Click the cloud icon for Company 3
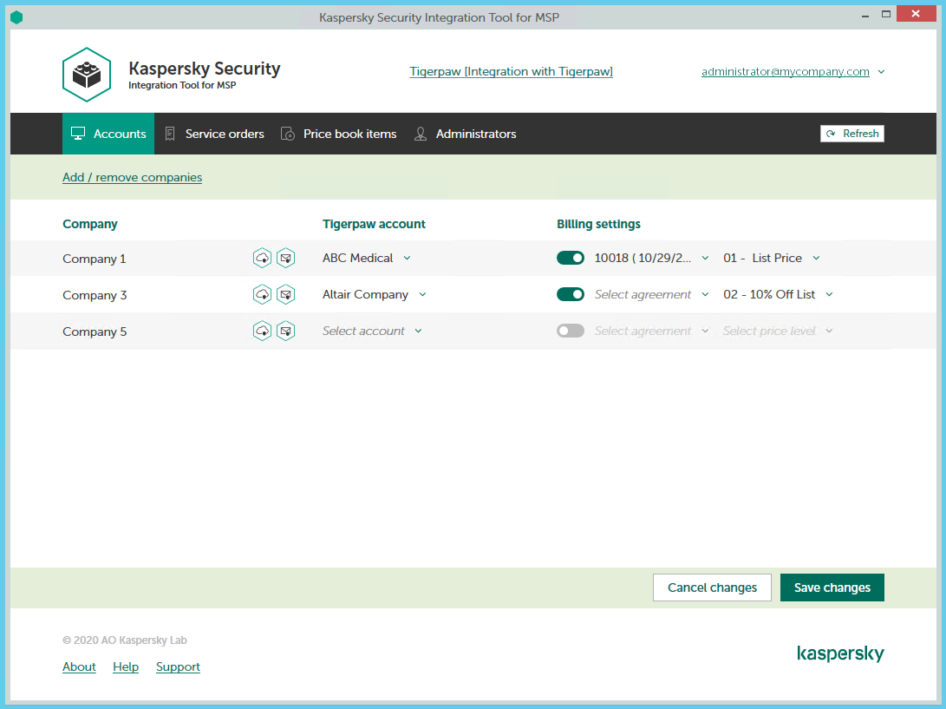946x709 pixels. click(x=262, y=294)
